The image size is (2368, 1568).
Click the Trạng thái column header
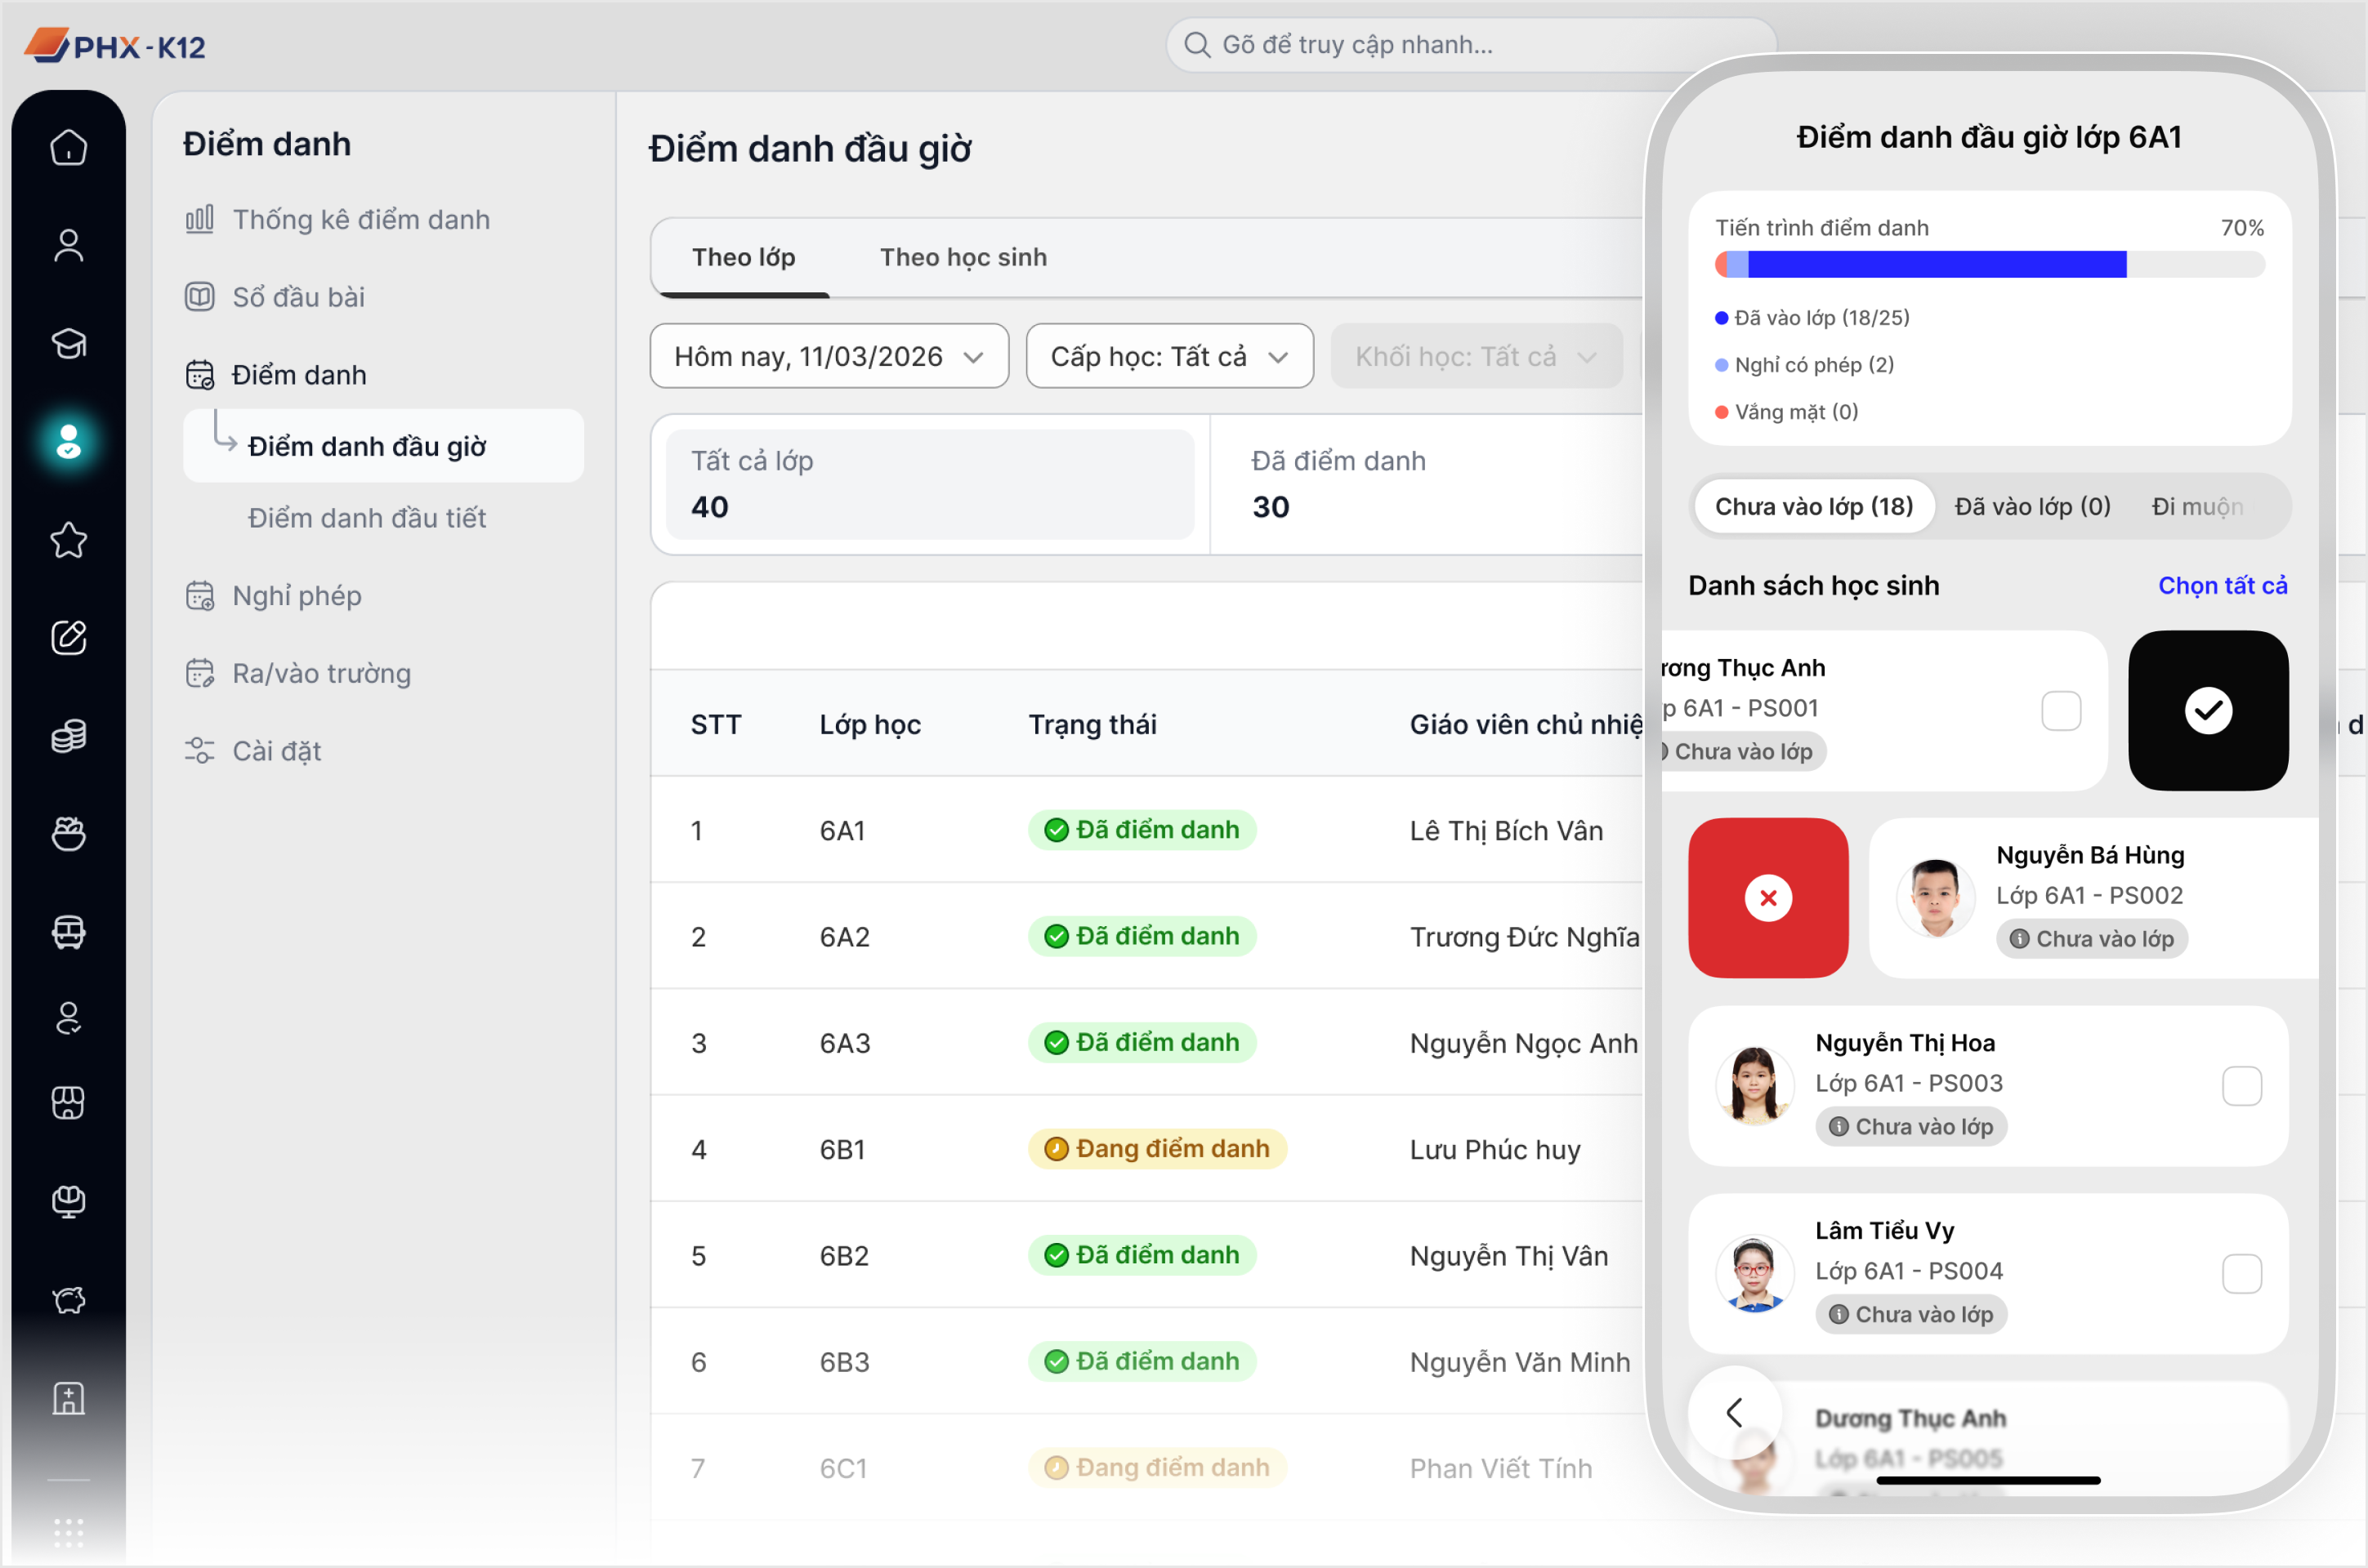pyautogui.click(x=1092, y=724)
